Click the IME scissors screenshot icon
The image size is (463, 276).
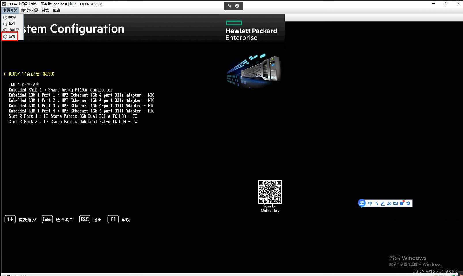pos(389,204)
